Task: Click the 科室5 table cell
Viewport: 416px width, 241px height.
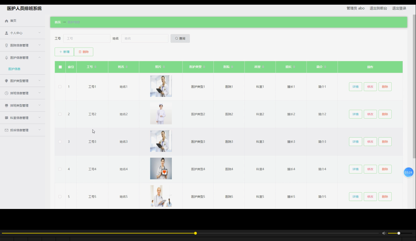Action: pos(260,197)
